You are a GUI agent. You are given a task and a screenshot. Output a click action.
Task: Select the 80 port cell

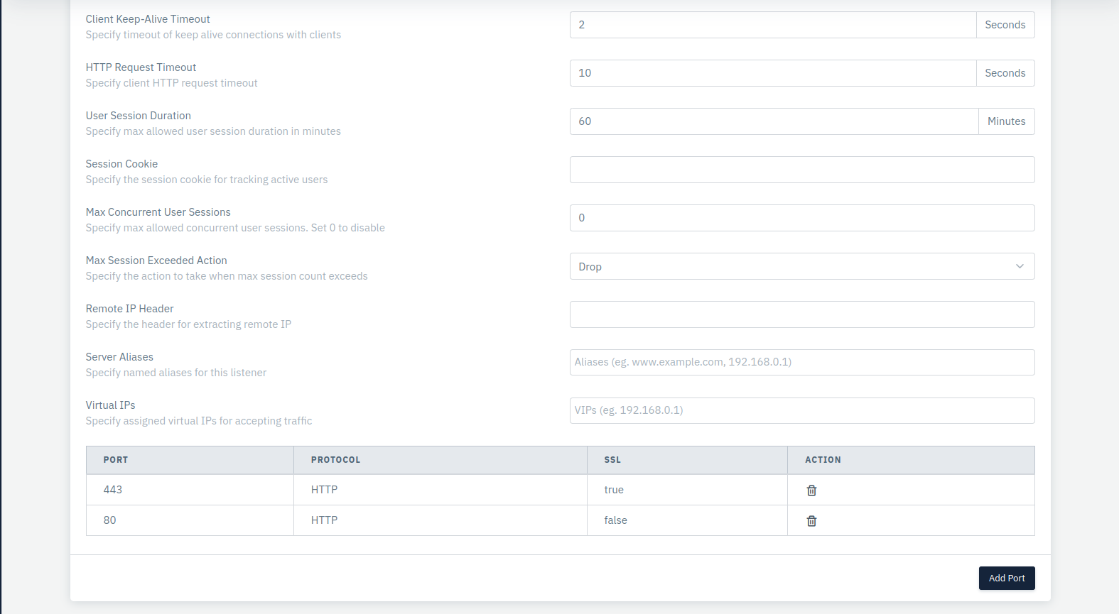(190, 520)
